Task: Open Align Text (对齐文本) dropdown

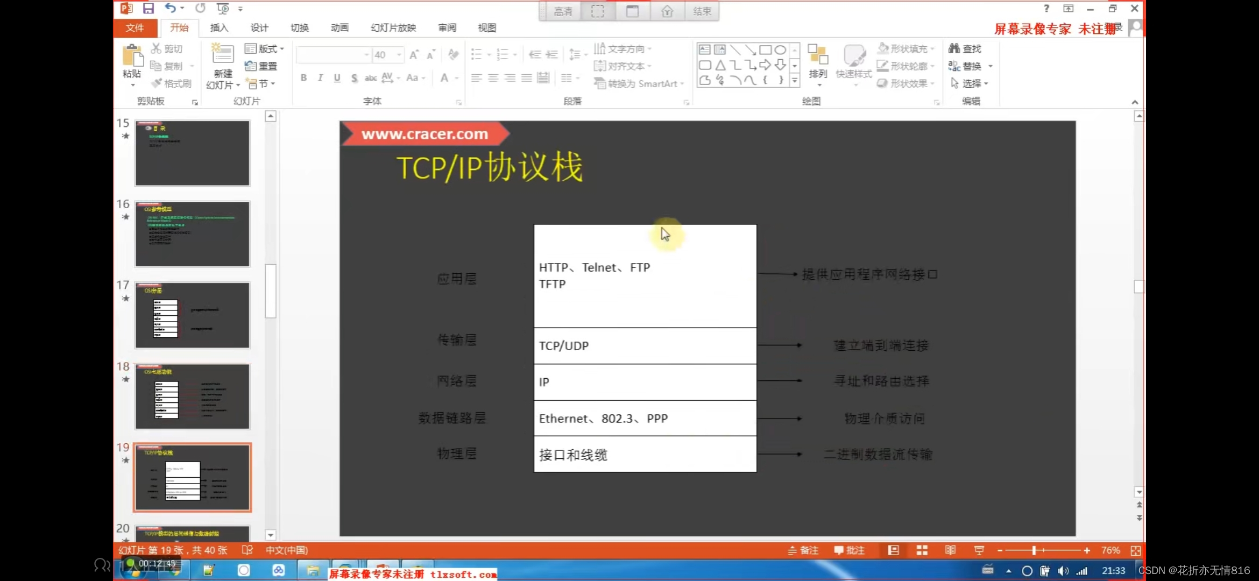Action: pos(623,66)
